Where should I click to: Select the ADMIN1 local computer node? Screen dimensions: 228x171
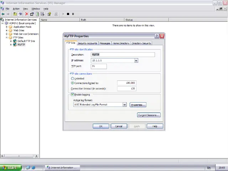pos(22,23)
